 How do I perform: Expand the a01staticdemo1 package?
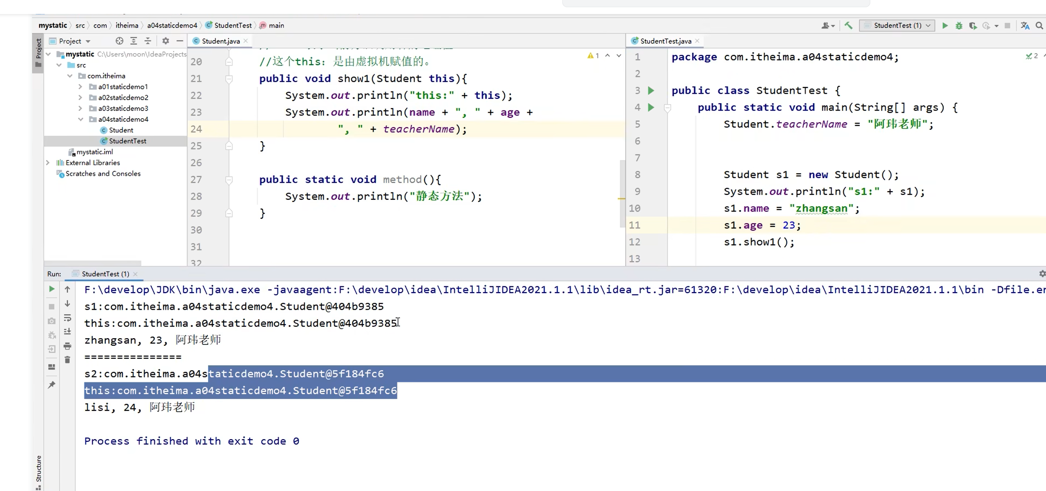pos(80,87)
